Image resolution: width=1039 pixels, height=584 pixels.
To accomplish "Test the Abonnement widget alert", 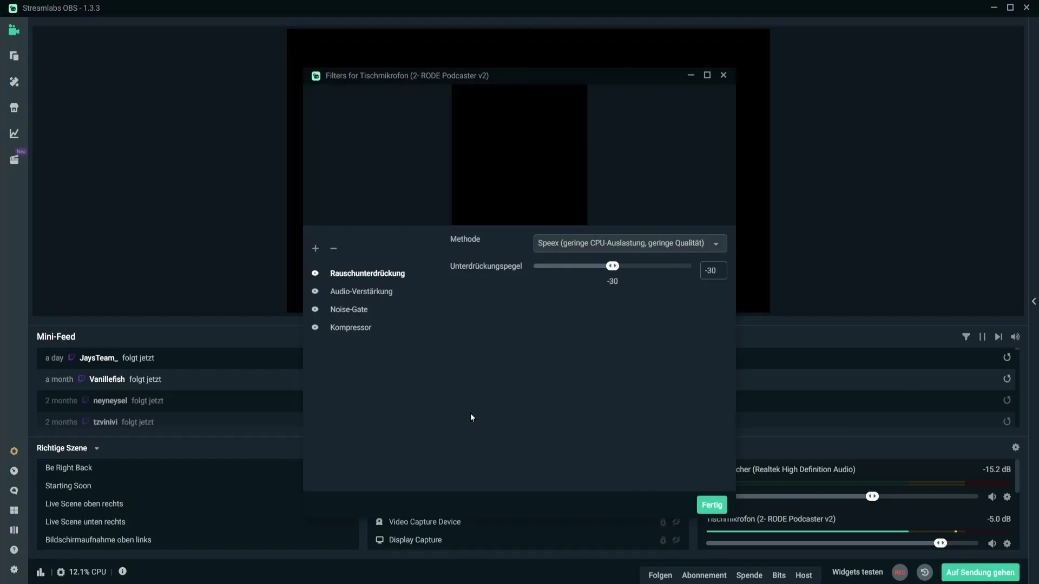I will tap(704, 575).
